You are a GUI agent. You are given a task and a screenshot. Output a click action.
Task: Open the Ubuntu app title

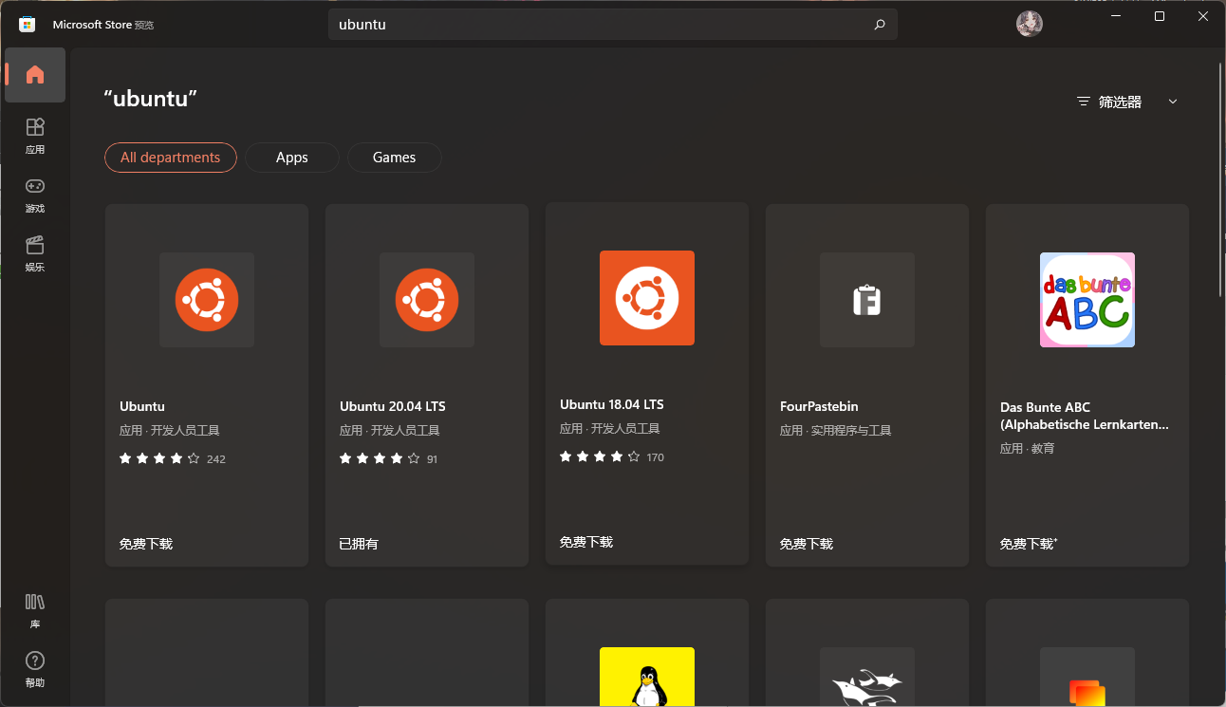coord(142,406)
